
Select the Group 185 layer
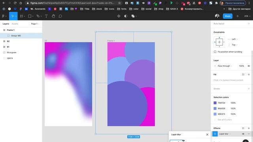pyautogui.click(x=21, y=36)
